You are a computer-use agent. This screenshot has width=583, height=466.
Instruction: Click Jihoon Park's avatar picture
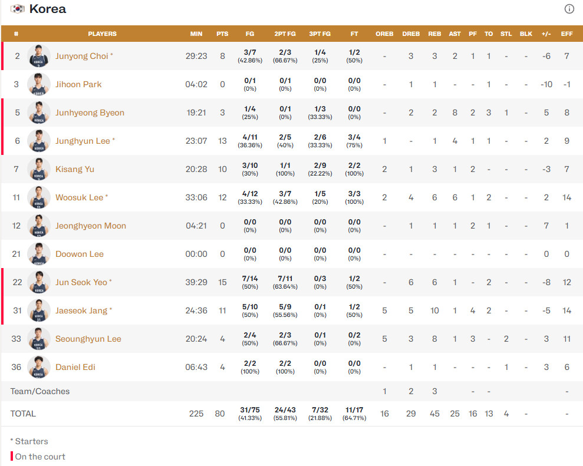point(39,84)
